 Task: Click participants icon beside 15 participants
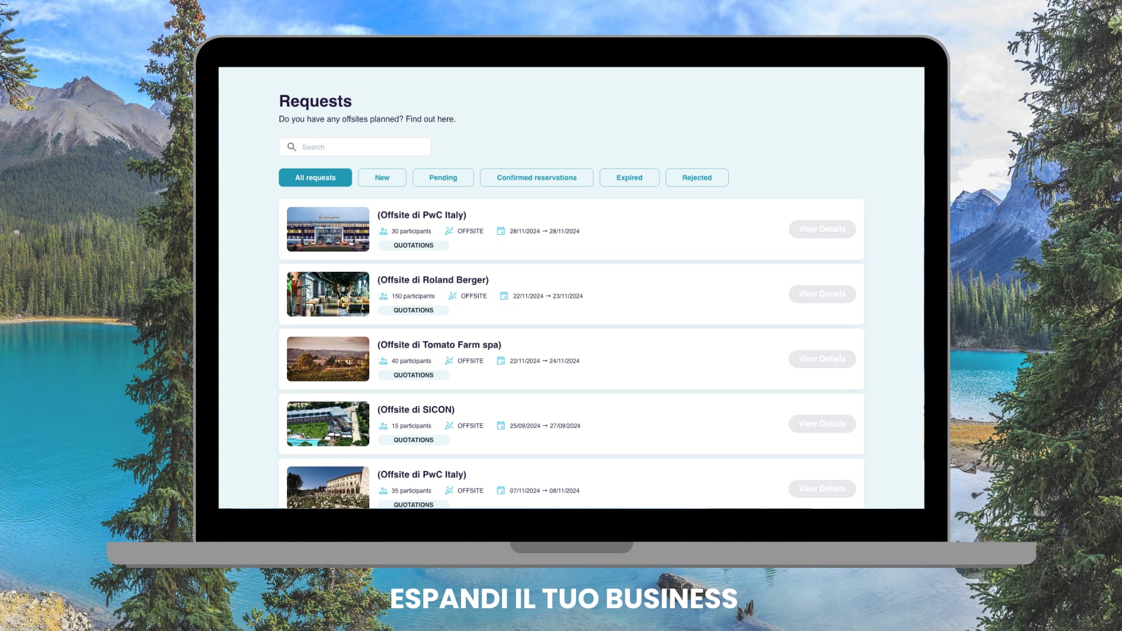click(383, 426)
